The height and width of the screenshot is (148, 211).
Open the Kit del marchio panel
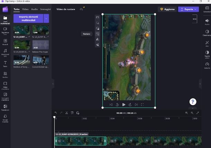pos(5,118)
